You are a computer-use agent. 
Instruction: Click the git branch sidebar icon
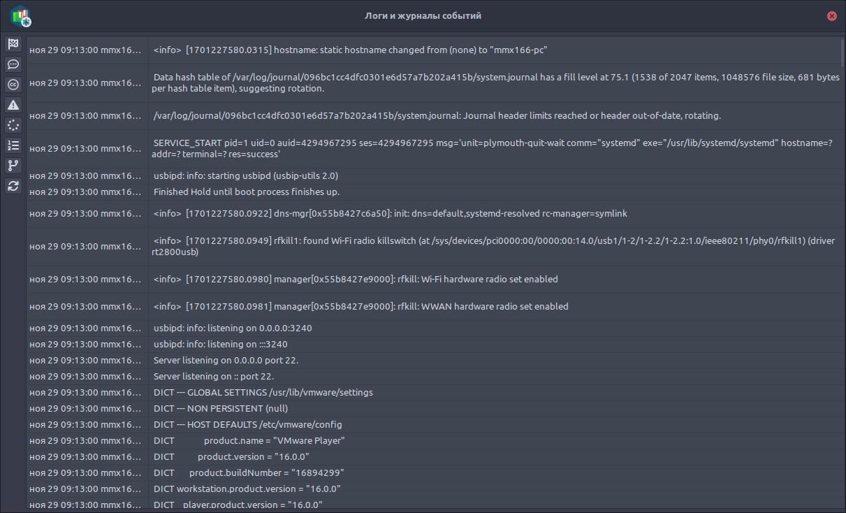click(x=13, y=166)
